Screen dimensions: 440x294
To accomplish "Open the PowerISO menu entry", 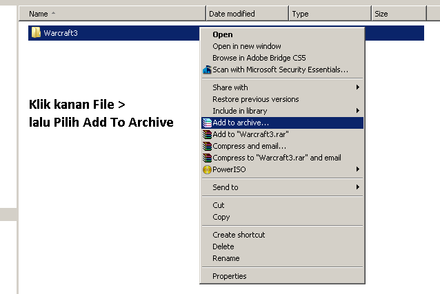I will [282, 169].
